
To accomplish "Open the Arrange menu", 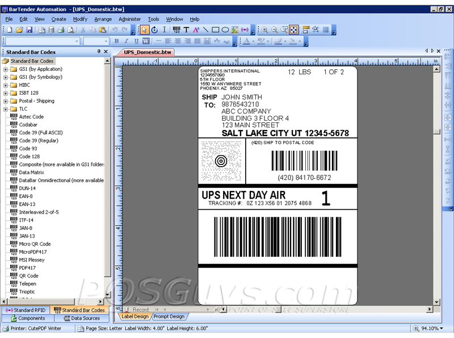I will click(103, 19).
